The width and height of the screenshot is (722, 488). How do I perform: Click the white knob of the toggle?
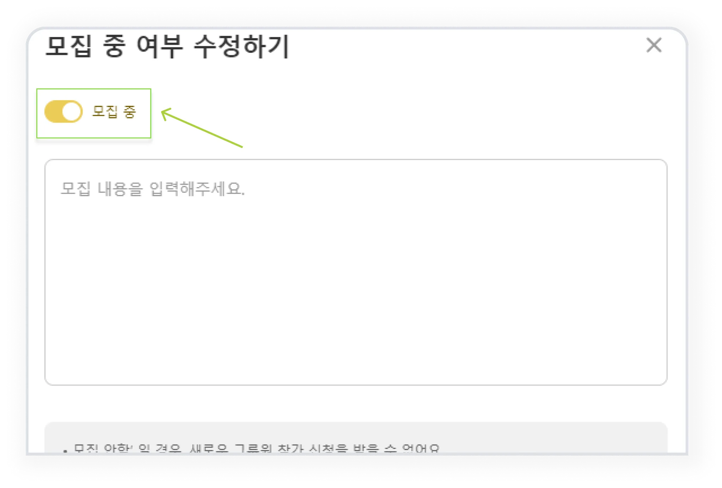click(x=72, y=112)
